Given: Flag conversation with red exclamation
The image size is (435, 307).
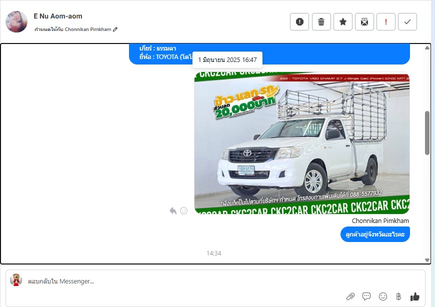Looking at the screenshot, I should tap(386, 21).
